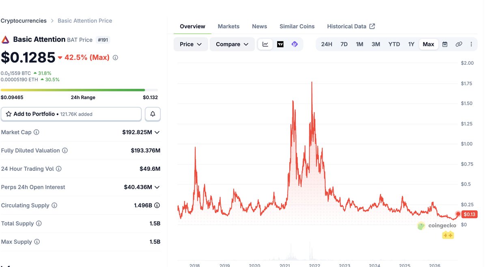Open the Price dropdown

(x=191, y=44)
